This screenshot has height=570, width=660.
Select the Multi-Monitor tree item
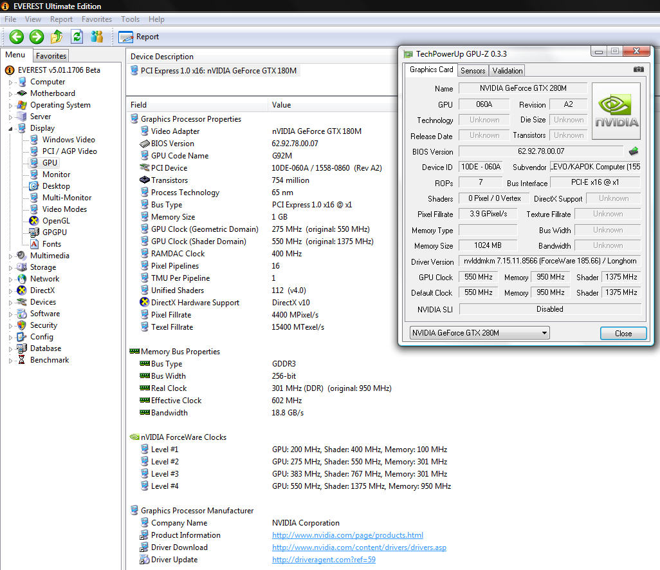pyautogui.click(x=66, y=198)
